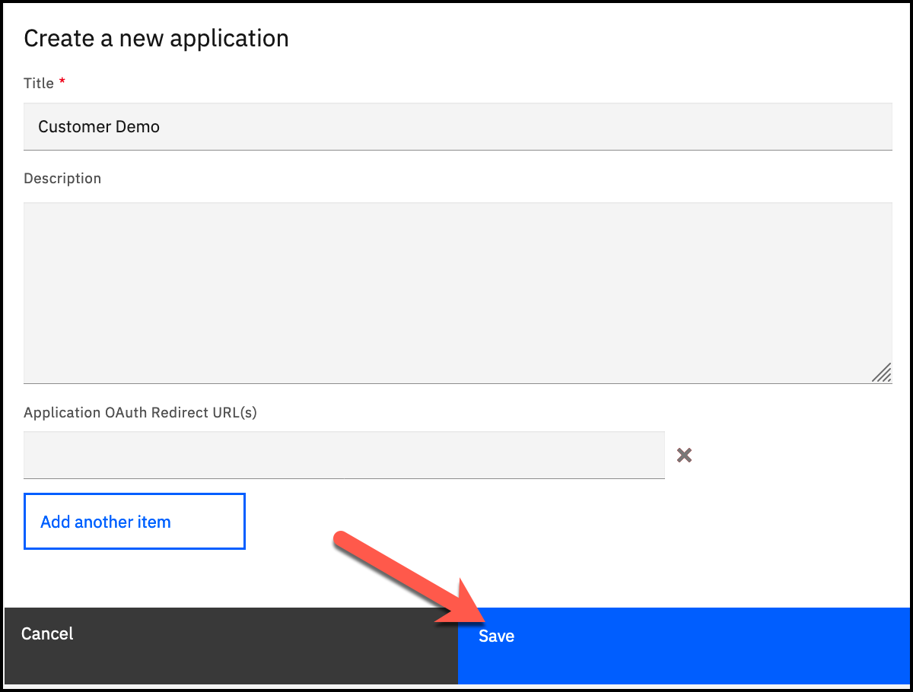Focus the Application OAuth Redirect URL field
The image size is (913, 692).
click(344, 456)
